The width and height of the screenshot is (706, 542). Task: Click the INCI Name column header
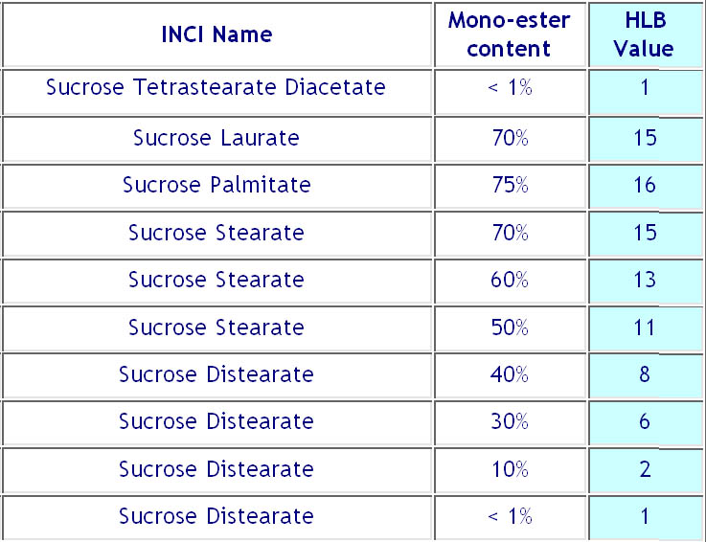[x=216, y=35]
